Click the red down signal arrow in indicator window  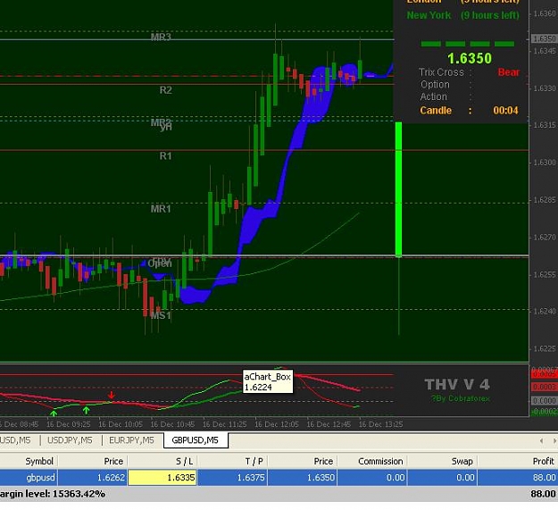point(112,395)
